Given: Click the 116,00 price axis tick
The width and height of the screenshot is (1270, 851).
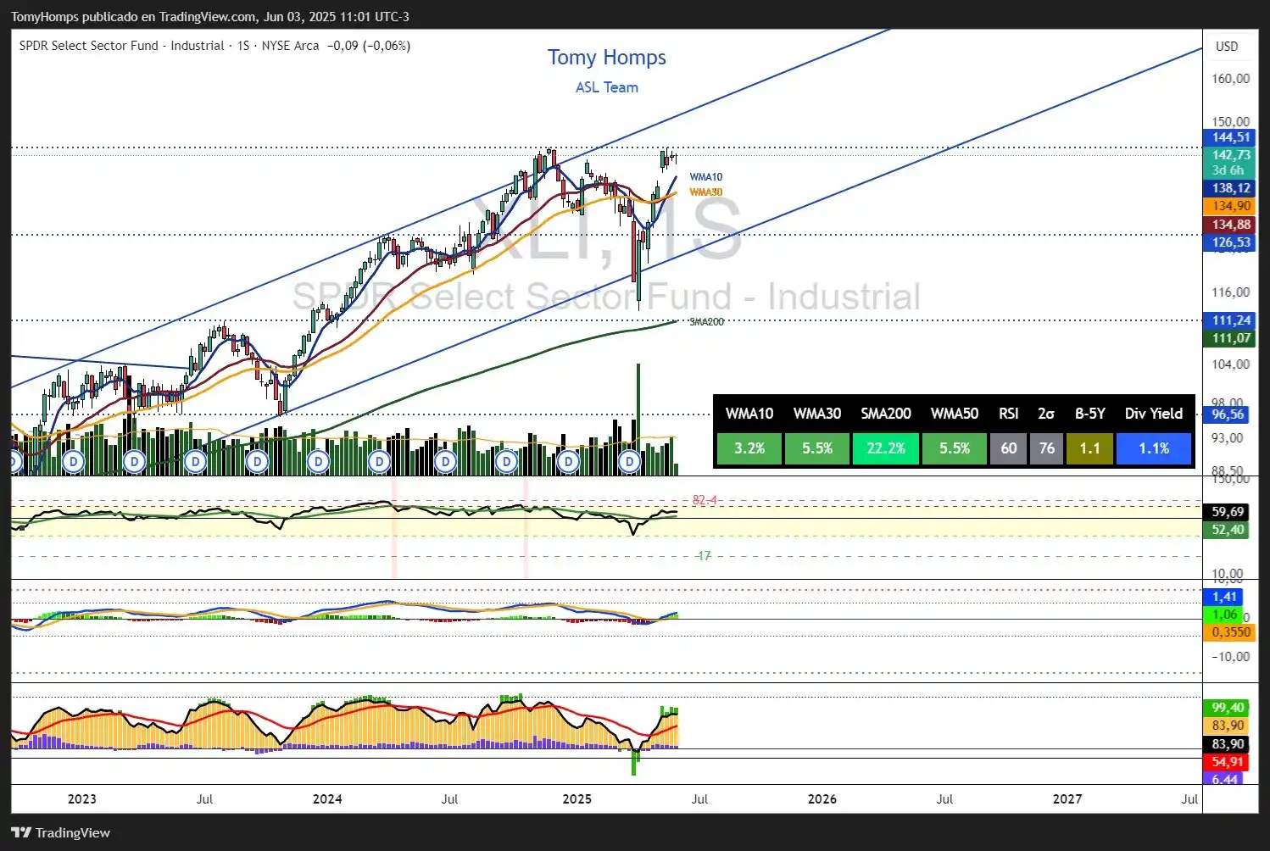Looking at the screenshot, I should click(1231, 292).
